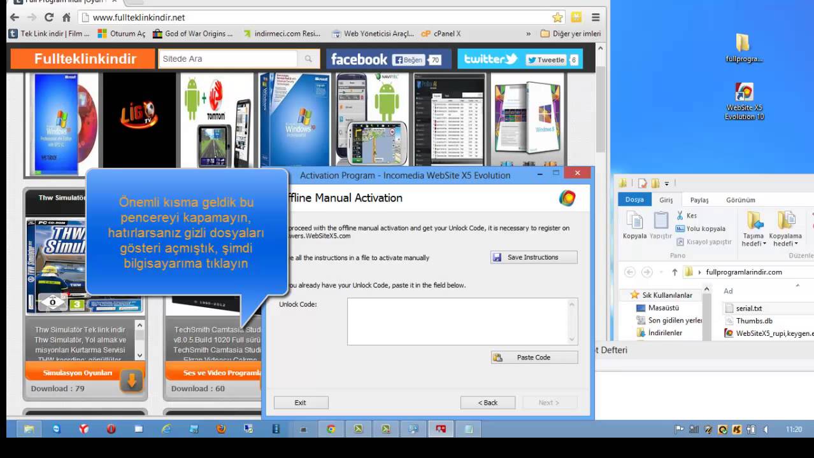Open the indirmeci.com bookmark
Image resolution: width=814 pixels, height=458 pixels.
(x=283, y=34)
